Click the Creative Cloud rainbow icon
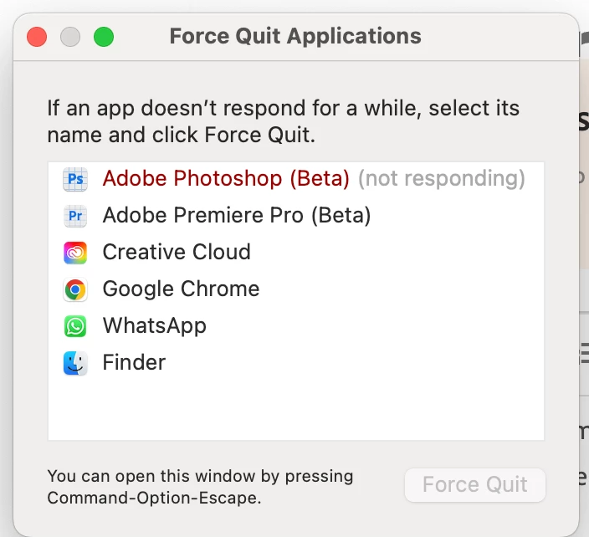 pyautogui.click(x=75, y=253)
